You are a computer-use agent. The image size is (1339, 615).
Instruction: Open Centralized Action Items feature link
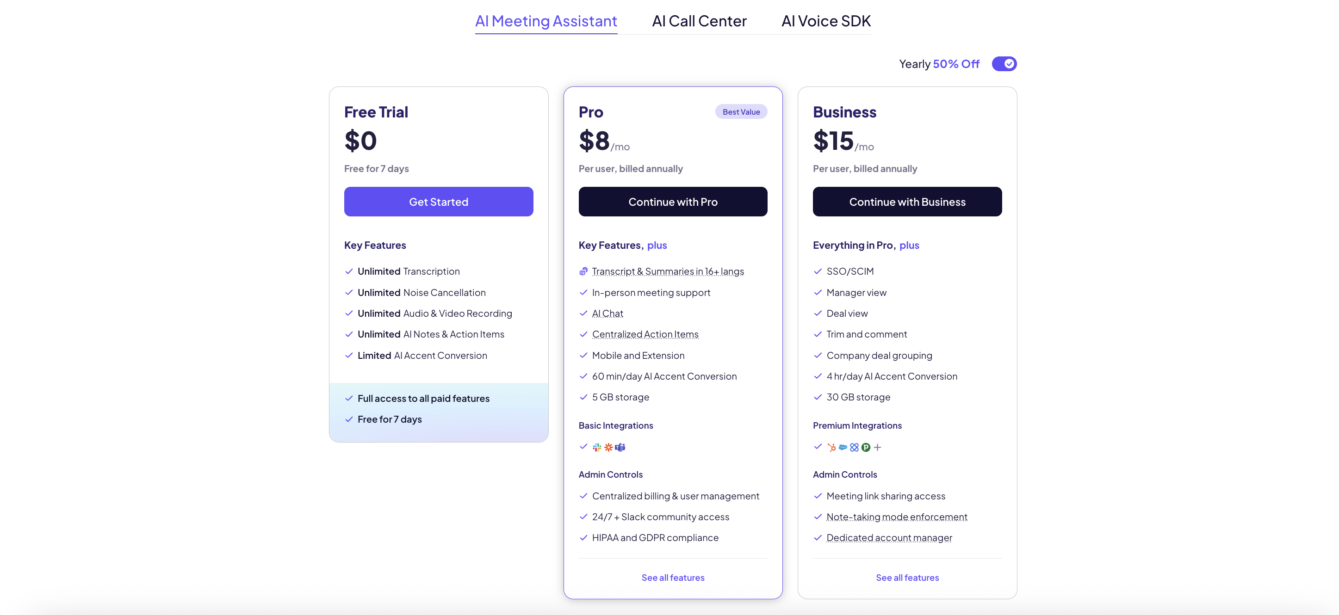[x=645, y=334]
